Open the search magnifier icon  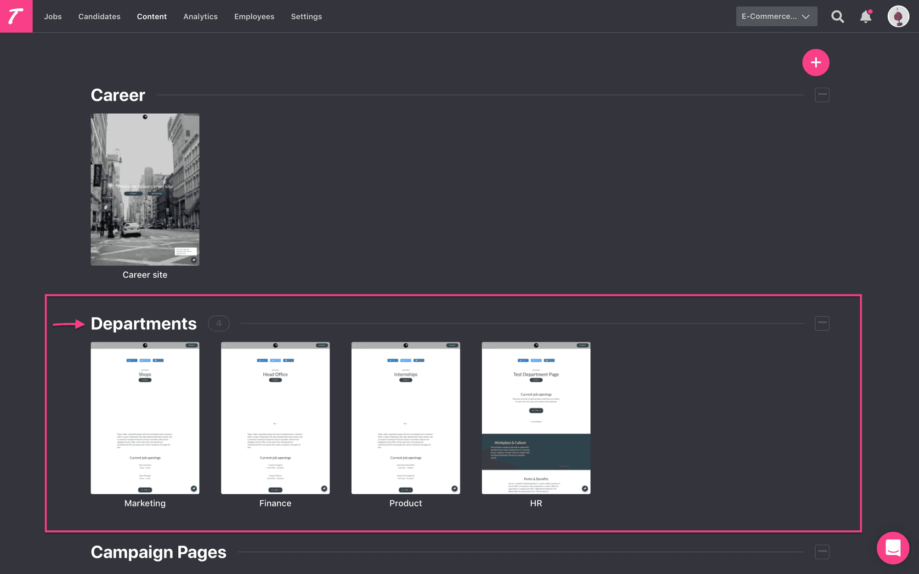pos(838,17)
